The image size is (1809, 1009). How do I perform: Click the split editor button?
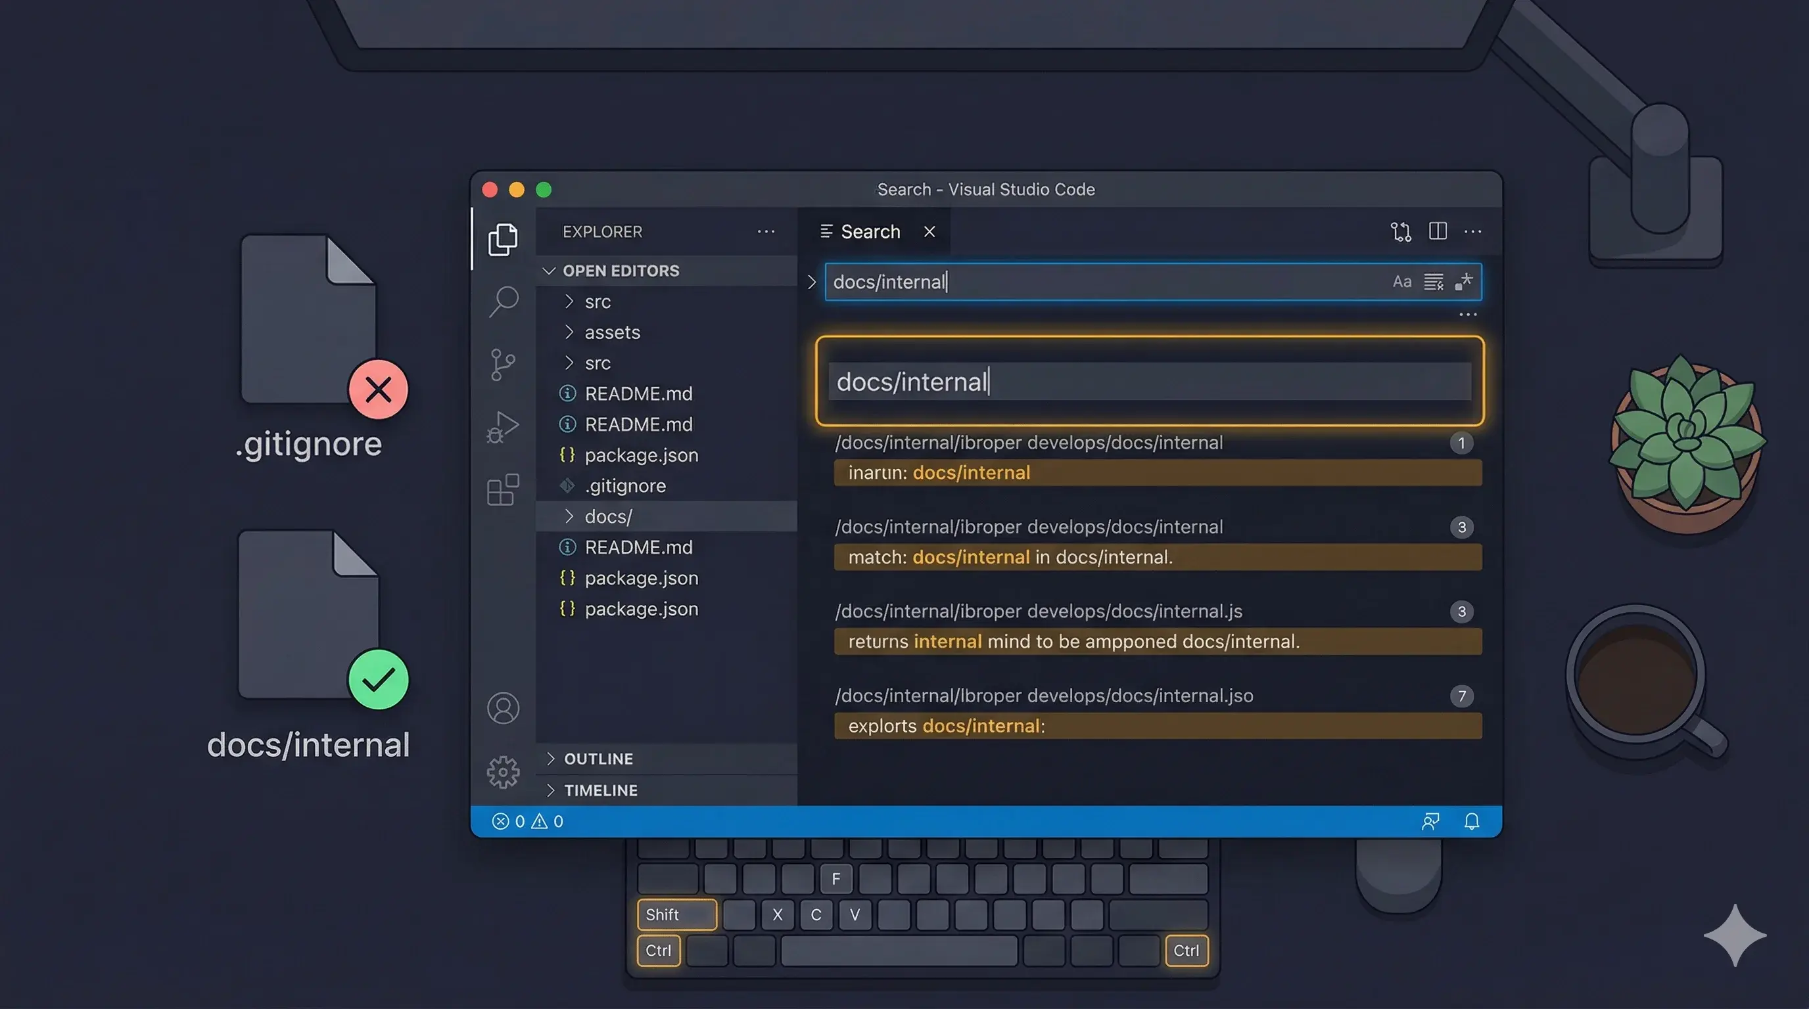pos(1438,231)
